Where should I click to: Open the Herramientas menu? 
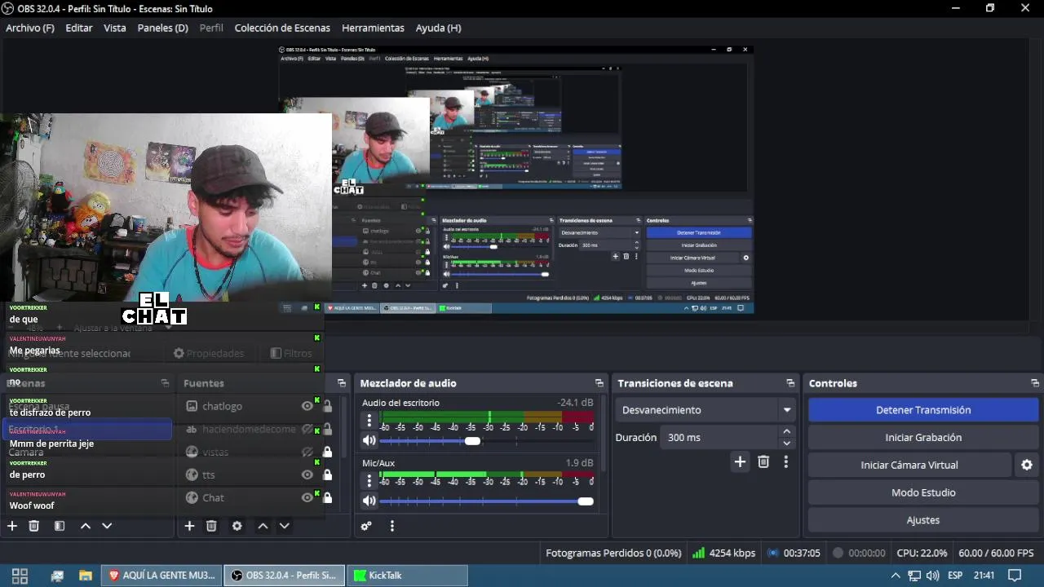click(x=373, y=28)
